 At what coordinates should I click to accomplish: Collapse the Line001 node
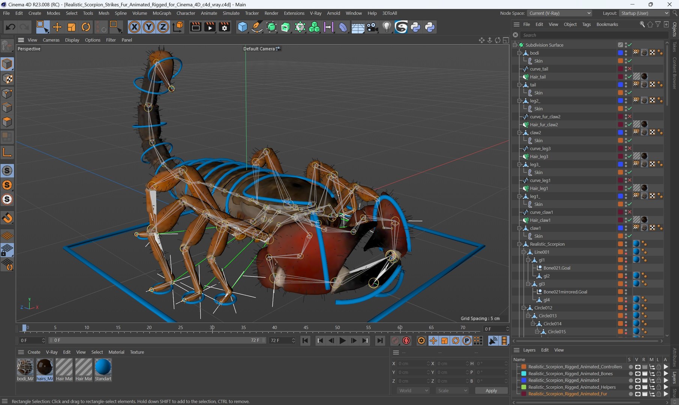(524, 252)
